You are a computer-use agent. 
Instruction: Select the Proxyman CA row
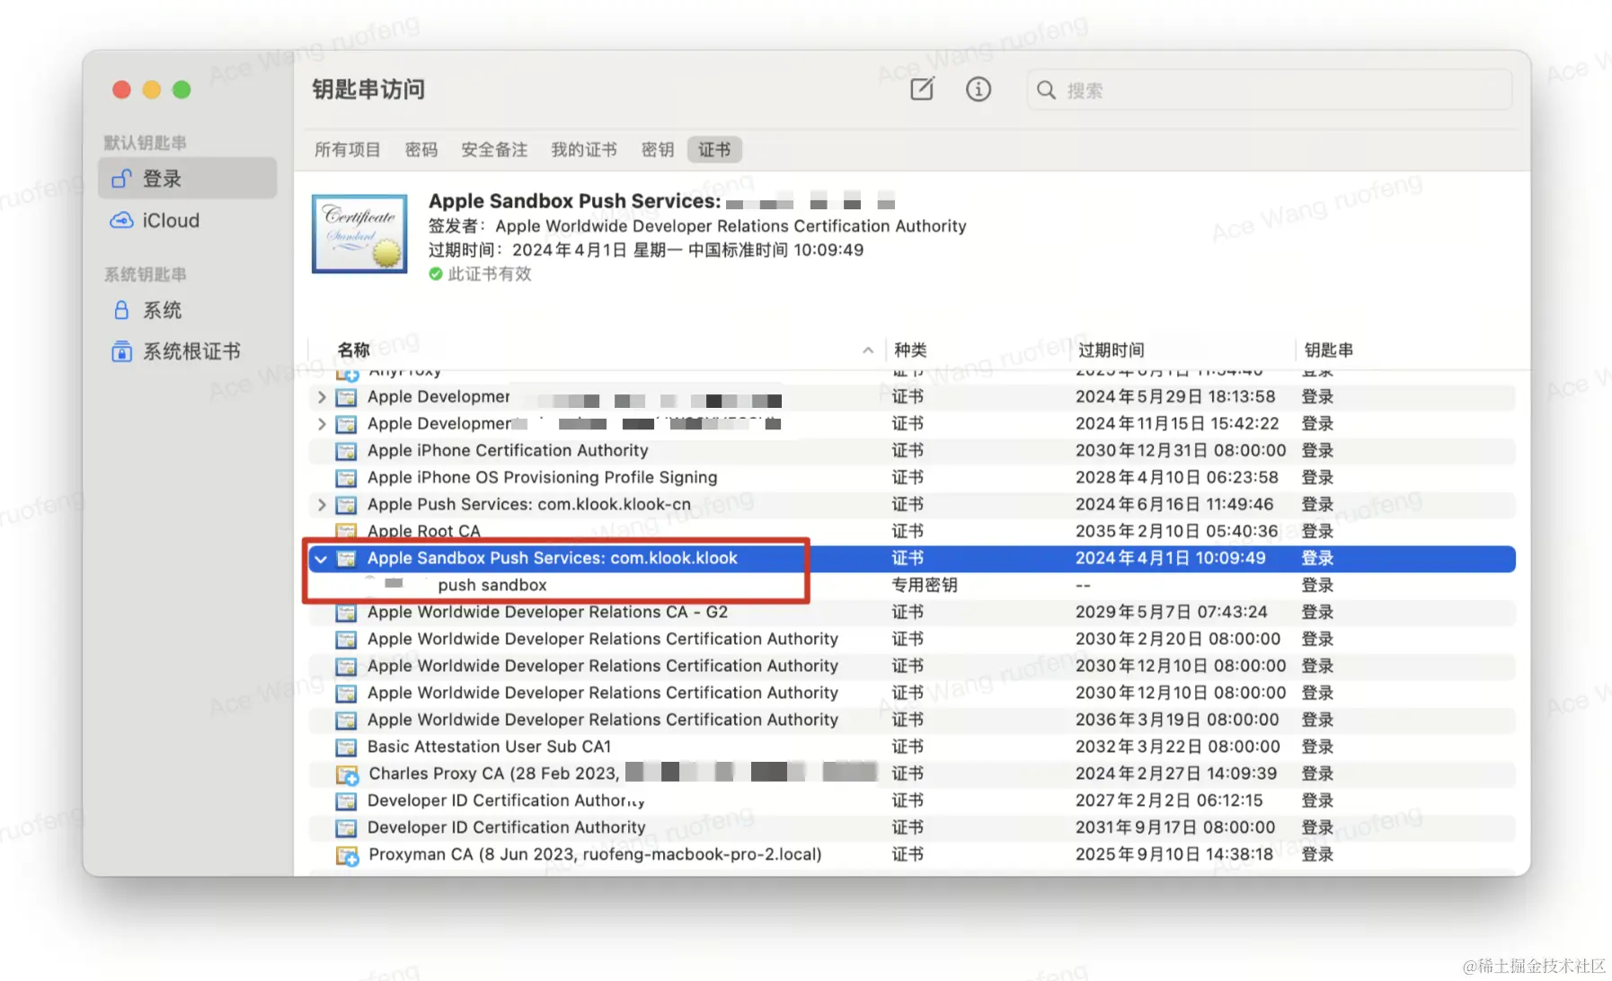click(912, 855)
